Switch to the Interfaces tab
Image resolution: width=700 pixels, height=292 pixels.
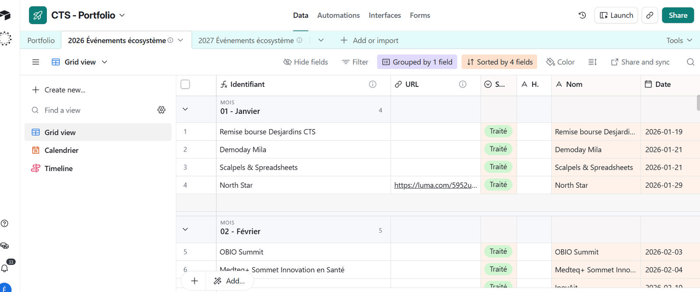[x=385, y=15]
